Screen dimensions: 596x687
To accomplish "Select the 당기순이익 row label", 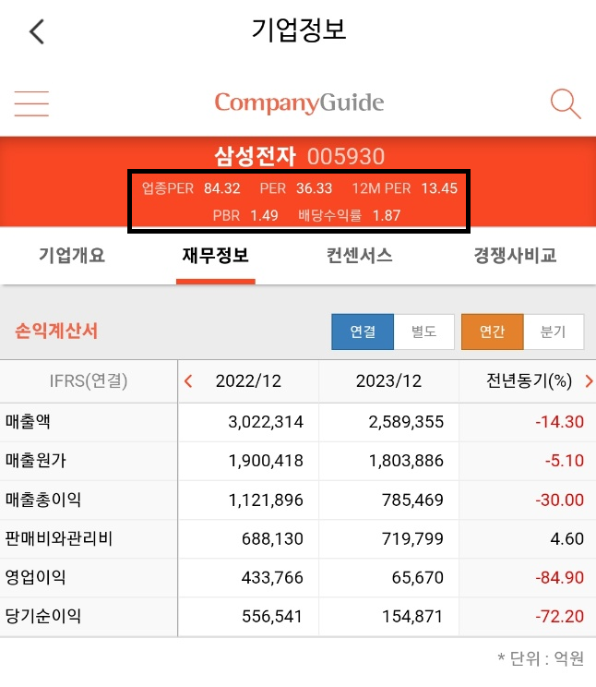I will click(x=43, y=617).
